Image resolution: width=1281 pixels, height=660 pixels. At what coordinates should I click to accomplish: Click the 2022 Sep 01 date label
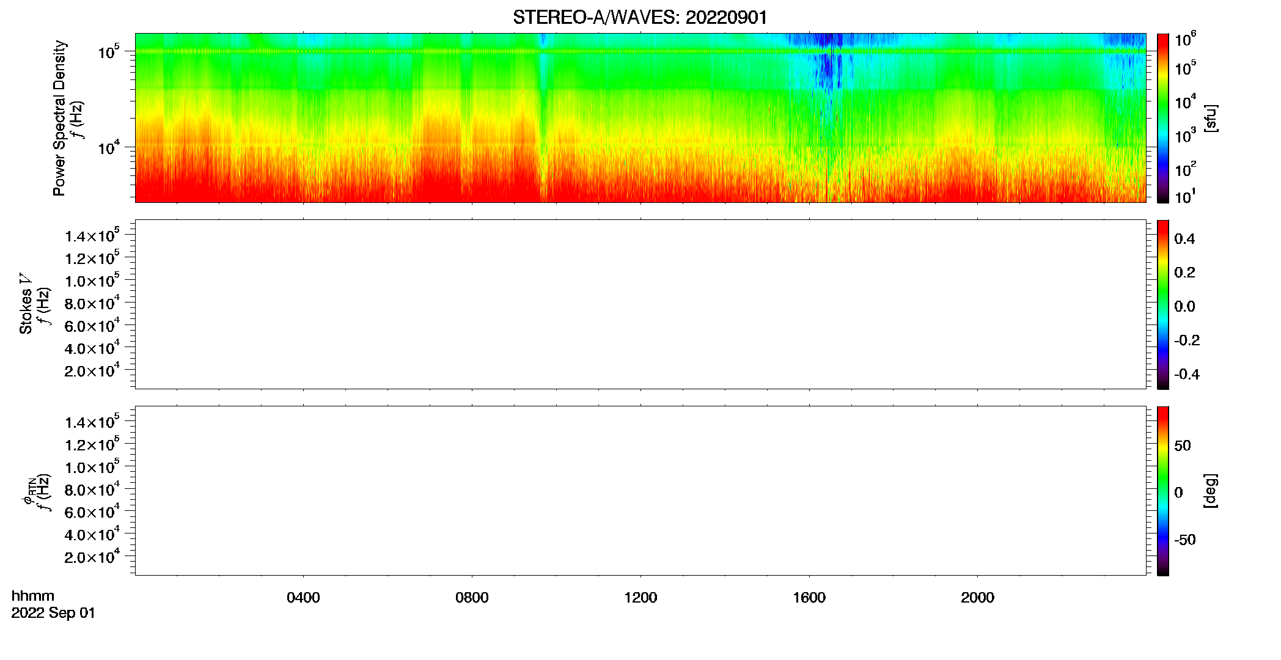53,613
